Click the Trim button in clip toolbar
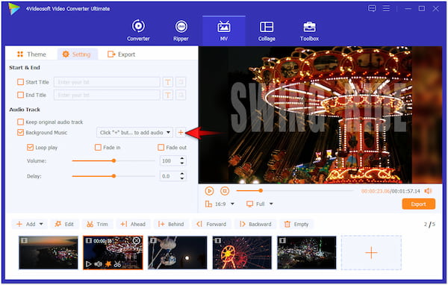Screen dimensions: 448x285 point(97,224)
